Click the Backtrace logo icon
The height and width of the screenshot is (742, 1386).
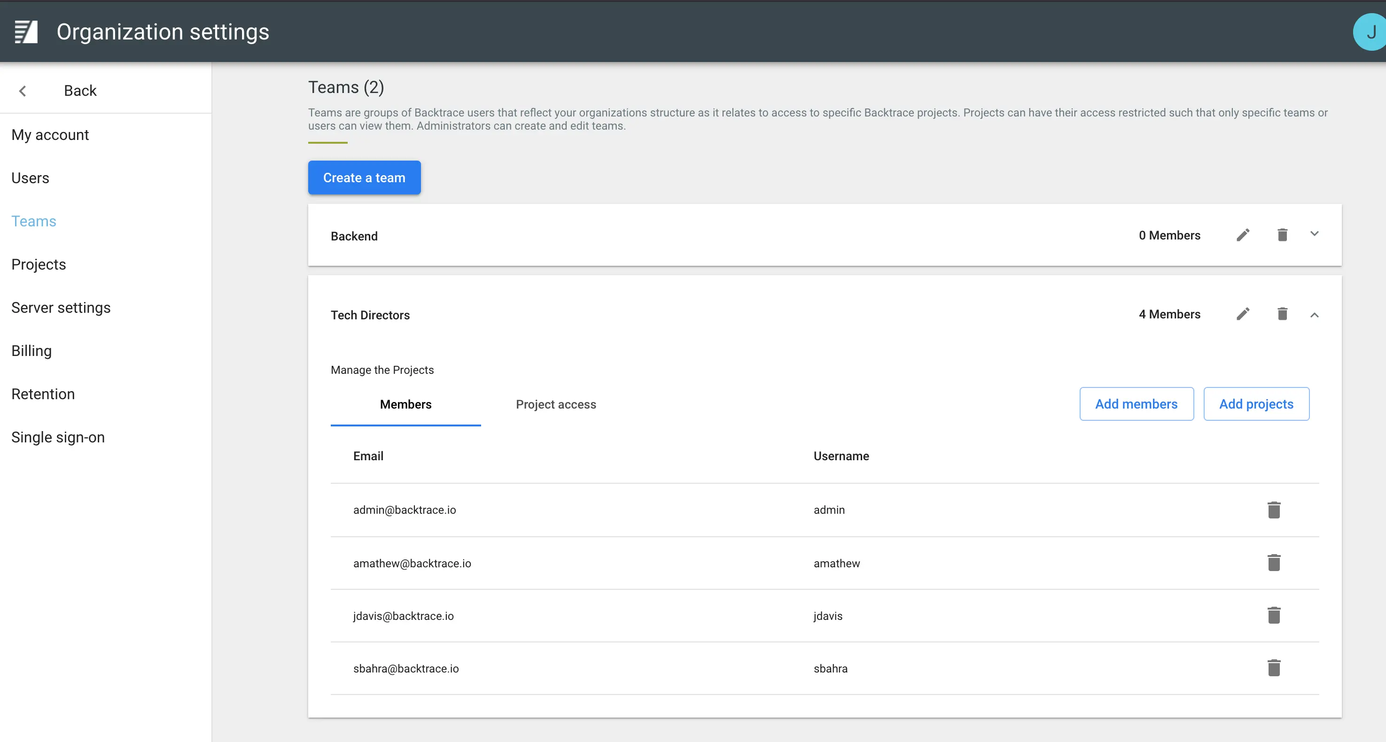pos(26,32)
